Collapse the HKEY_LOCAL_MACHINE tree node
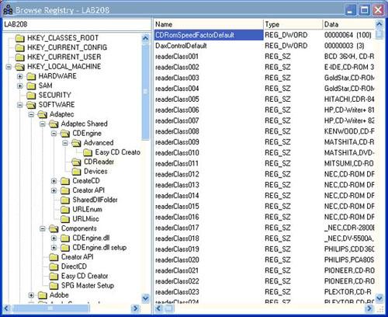The width and height of the screenshot is (388, 317). pos(9,67)
